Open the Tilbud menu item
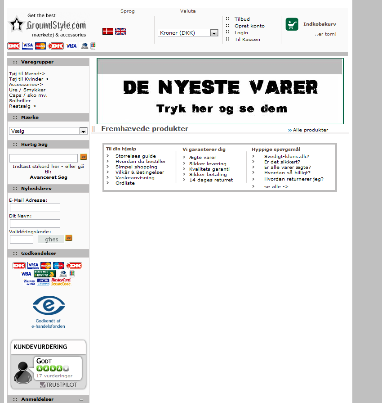This screenshot has width=382, height=403. point(242,19)
